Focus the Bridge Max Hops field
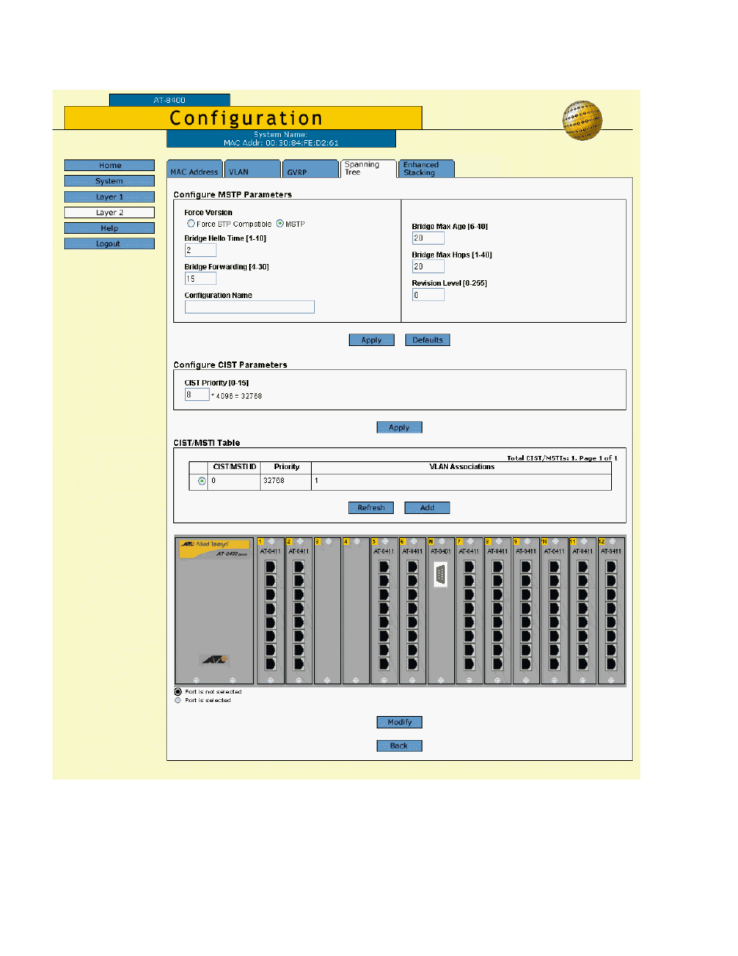The width and height of the screenshot is (738, 956). point(429,266)
